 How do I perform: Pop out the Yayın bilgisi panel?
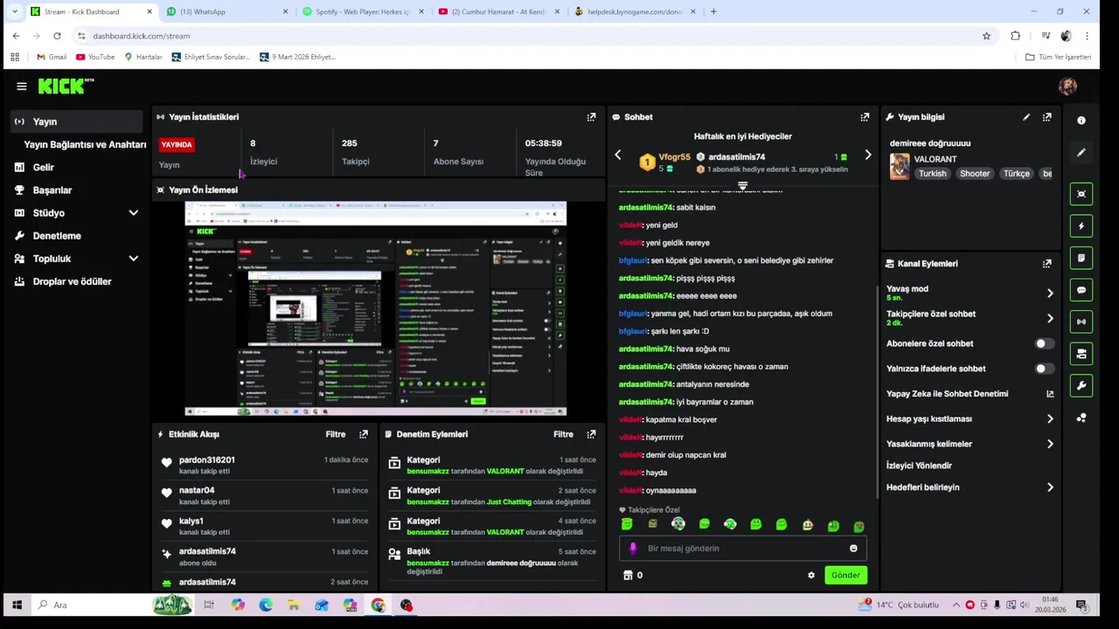pos(1046,117)
